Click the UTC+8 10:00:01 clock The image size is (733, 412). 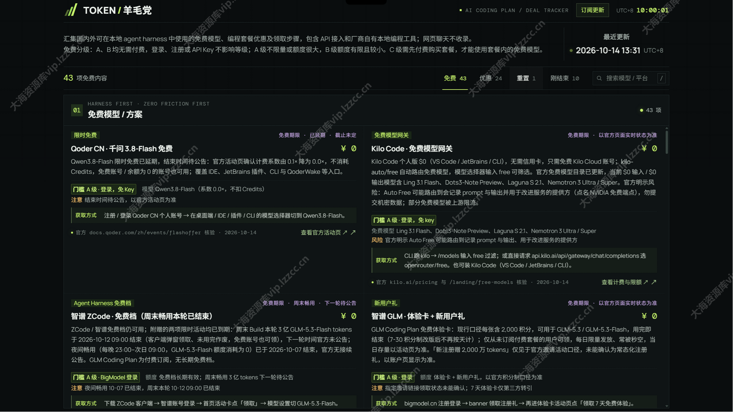pos(642,10)
